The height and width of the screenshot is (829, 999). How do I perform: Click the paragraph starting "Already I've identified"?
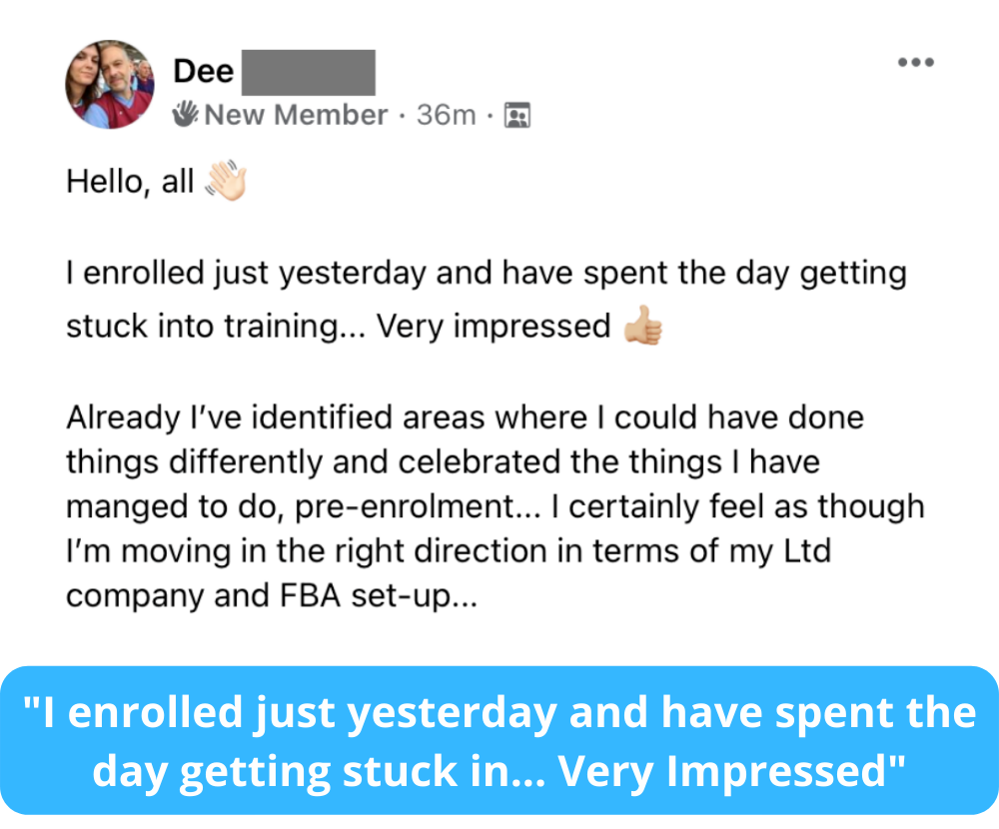coord(465,416)
